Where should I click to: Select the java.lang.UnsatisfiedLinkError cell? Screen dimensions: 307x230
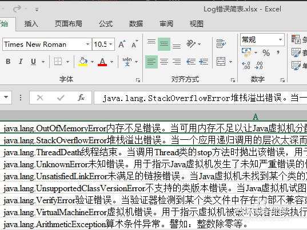click(153, 176)
